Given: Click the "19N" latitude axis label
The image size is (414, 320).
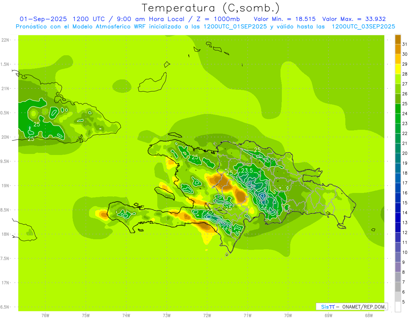Looking at the screenshot, I should tap(6, 185).
